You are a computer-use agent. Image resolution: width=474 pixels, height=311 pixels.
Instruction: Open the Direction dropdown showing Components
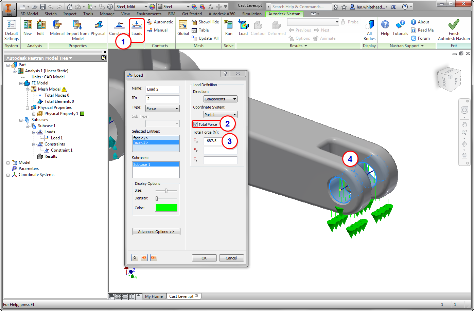221,99
